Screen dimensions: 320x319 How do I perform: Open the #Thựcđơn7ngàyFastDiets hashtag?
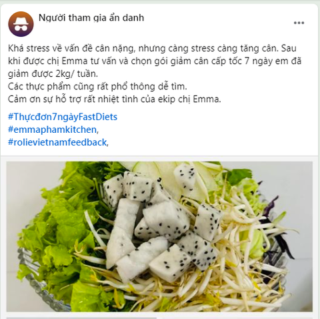[x=63, y=117]
